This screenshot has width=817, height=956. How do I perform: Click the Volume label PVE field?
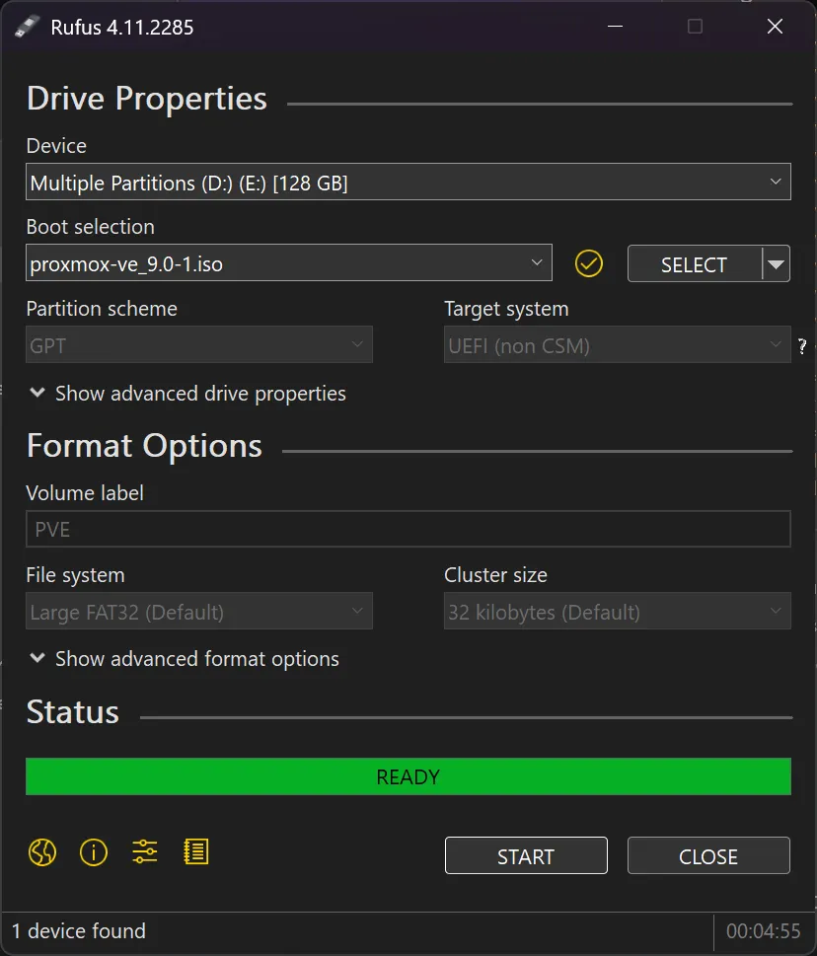pyautogui.click(x=408, y=530)
